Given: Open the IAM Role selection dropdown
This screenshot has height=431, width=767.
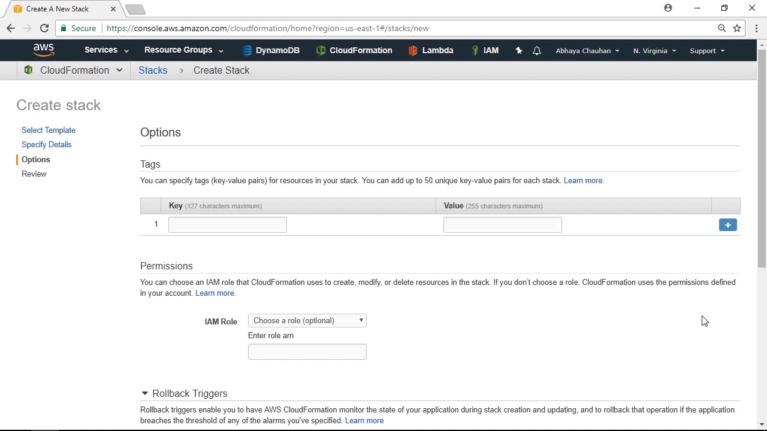Looking at the screenshot, I should [x=307, y=321].
